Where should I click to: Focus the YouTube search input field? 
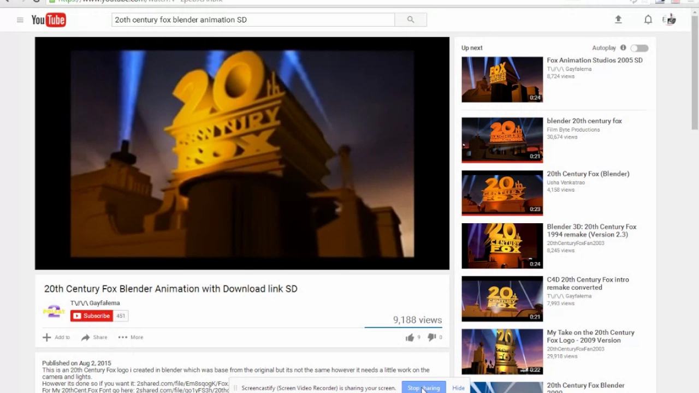point(253,20)
